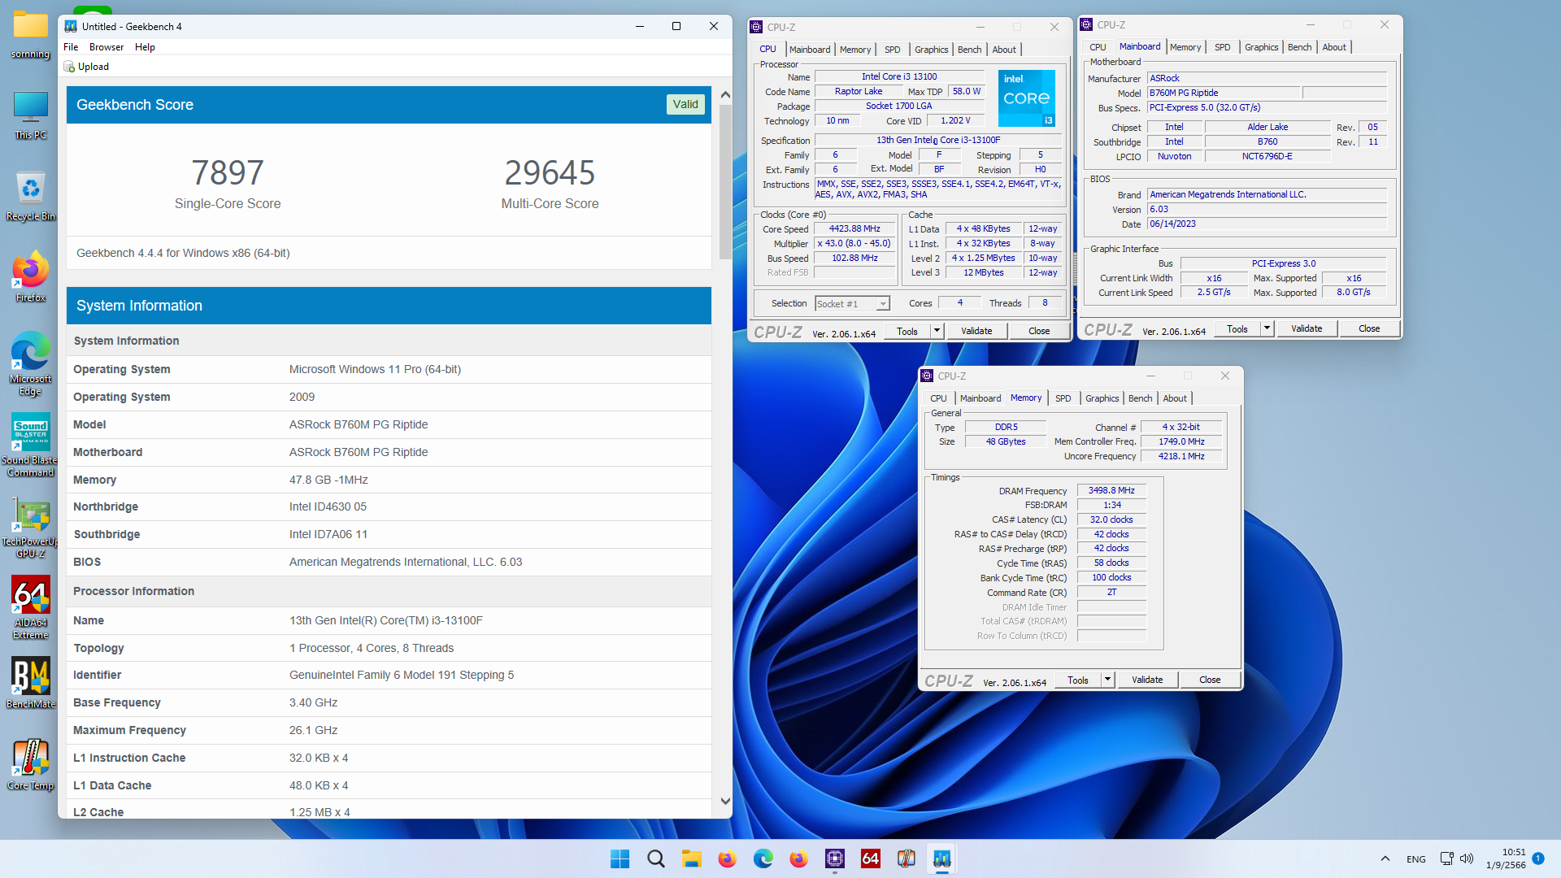Image resolution: width=1561 pixels, height=878 pixels.
Task: Open the Socket #1 selection dropdown
Action: tap(852, 304)
